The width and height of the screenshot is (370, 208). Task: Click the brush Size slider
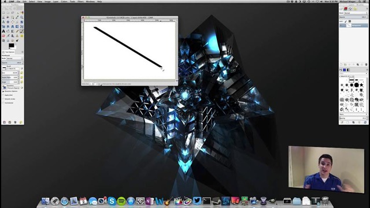10,73
